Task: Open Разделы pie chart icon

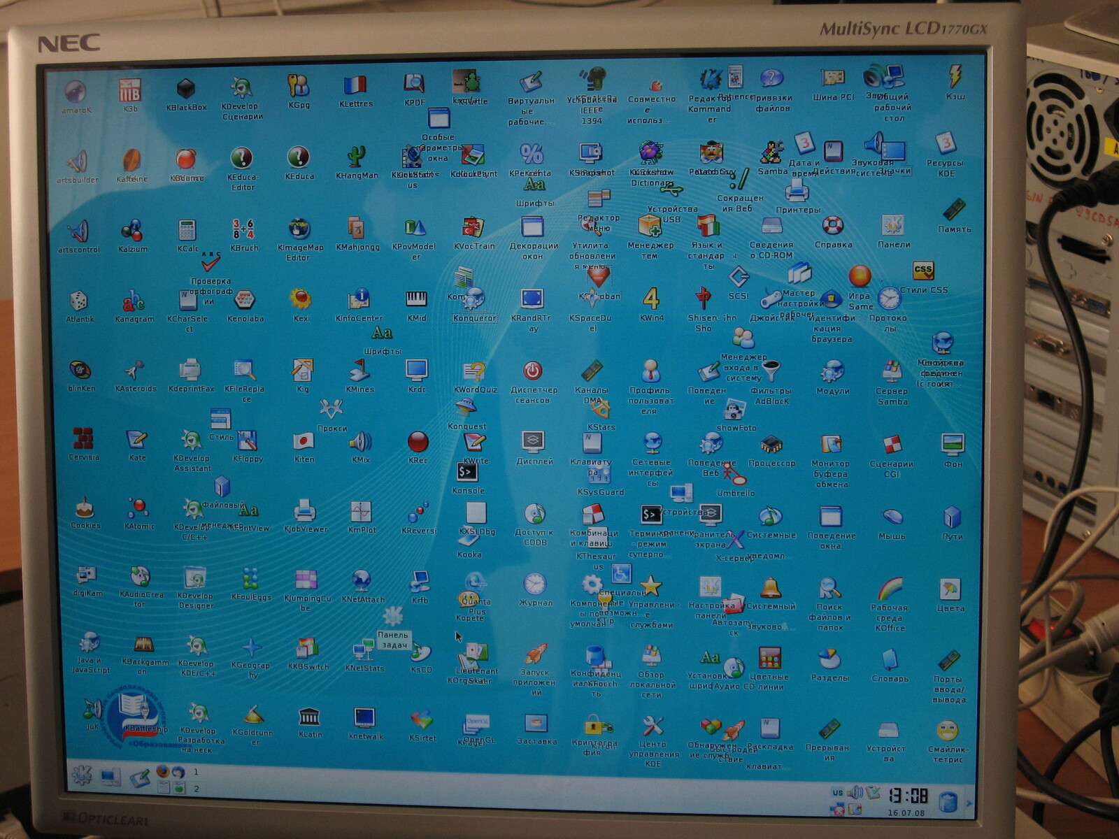Action: point(829,659)
